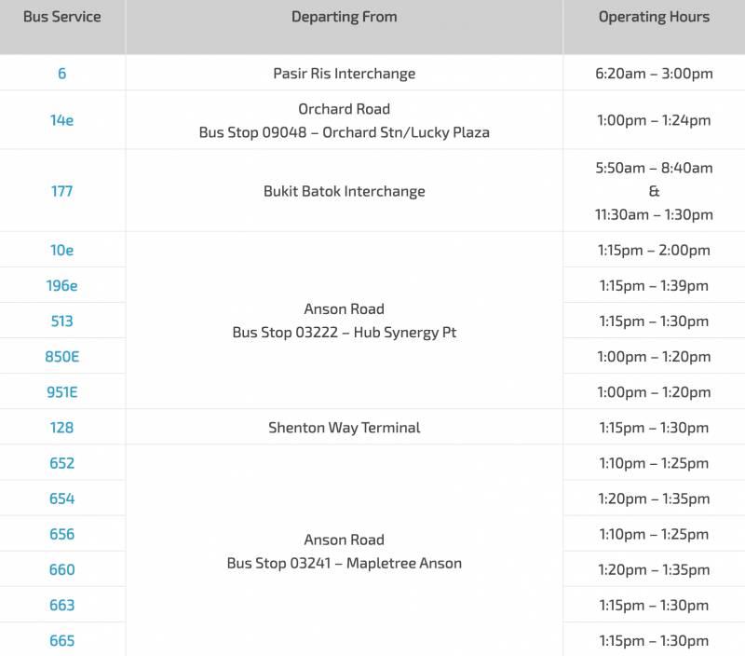Click the 14e bus service link
Screen dimensions: 745x656
(x=61, y=120)
